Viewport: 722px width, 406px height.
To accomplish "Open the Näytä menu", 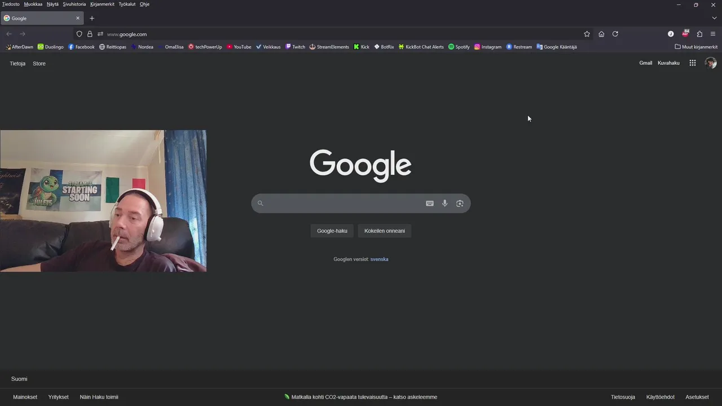I will 52,4.
